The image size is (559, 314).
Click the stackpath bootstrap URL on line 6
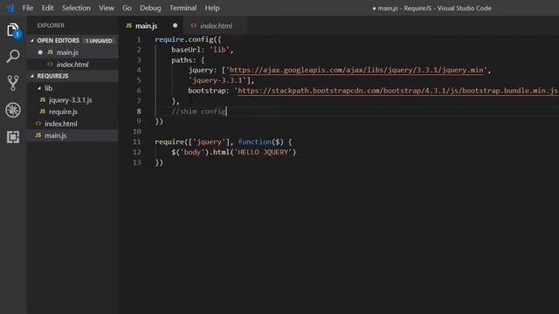(x=397, y=91)
